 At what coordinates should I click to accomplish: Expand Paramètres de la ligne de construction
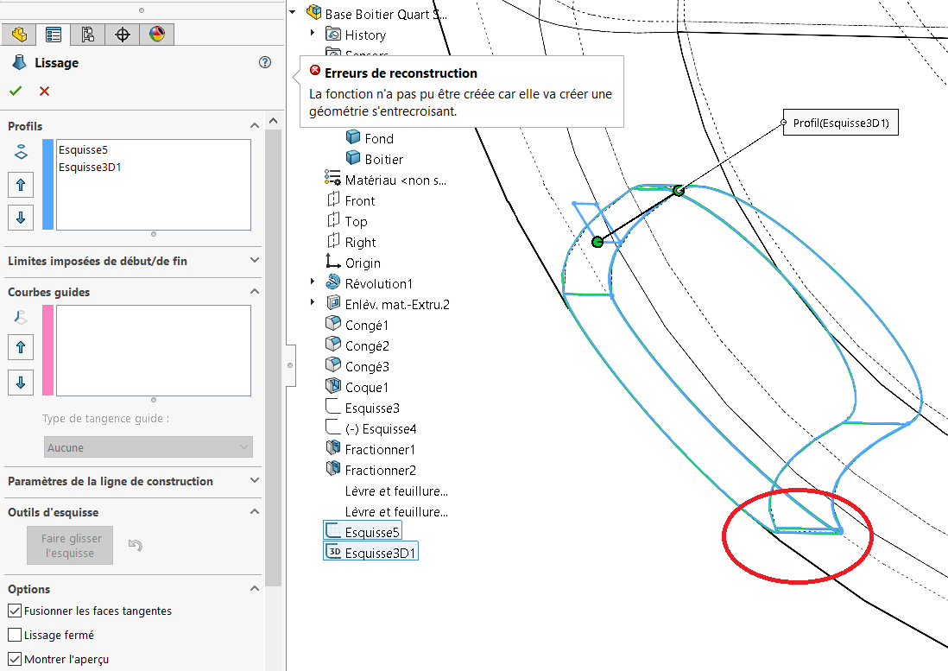click(x=134, y=481)
